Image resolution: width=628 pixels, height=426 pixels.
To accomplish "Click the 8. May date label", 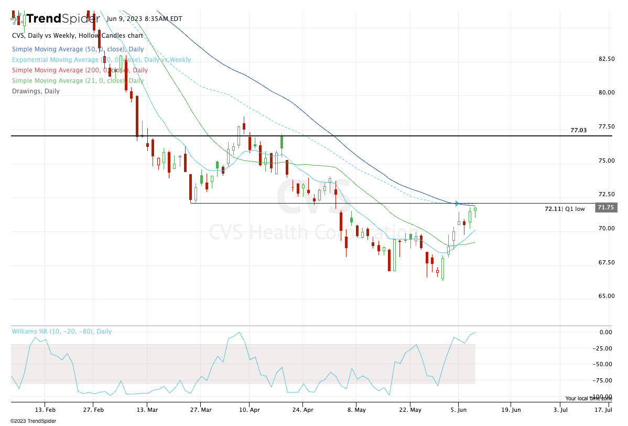I will pyautogui.click(x=356, y=410).
